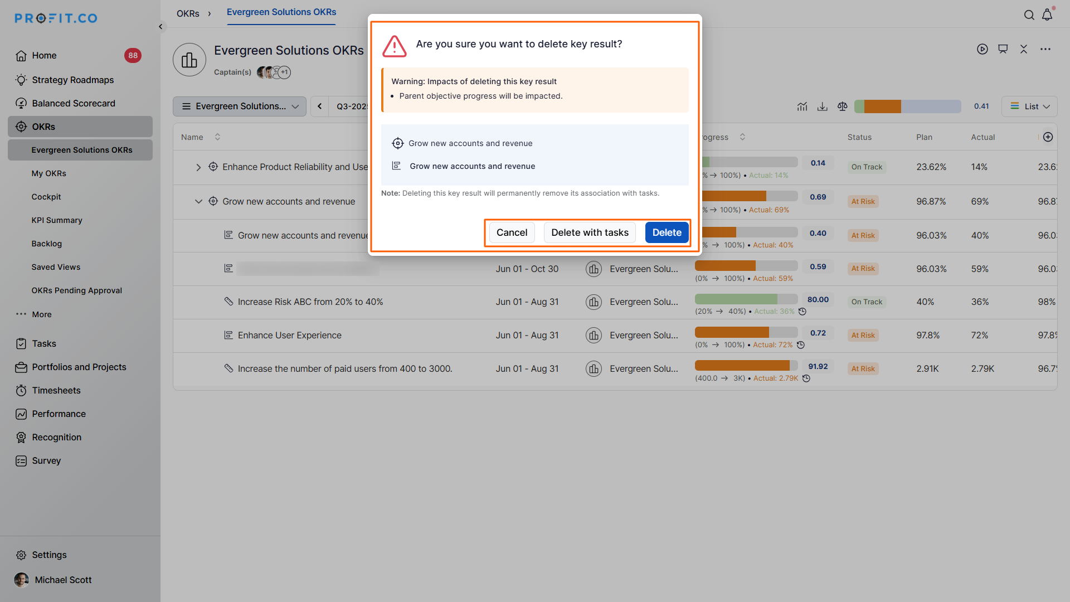
Task: Open the List view dropdown
Action: (x=1029, y=106)
